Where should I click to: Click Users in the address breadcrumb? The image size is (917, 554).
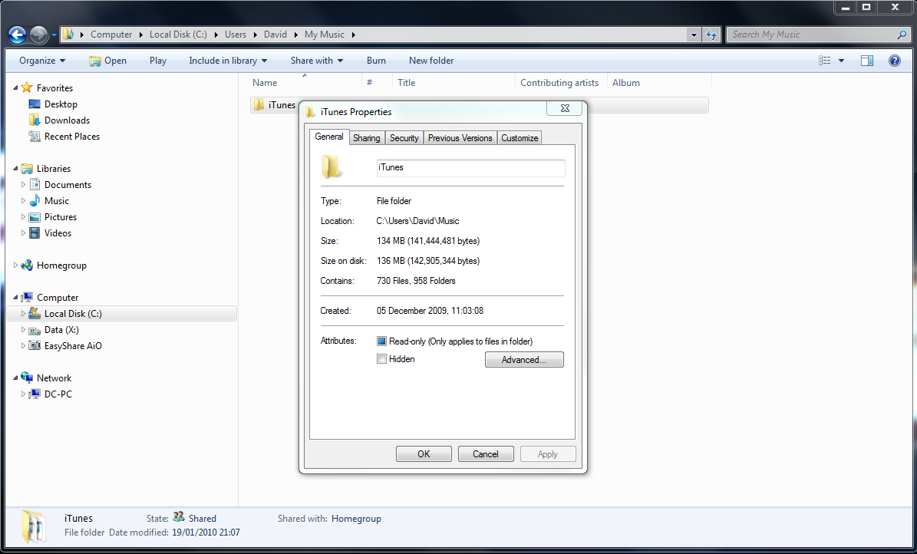point(236,35)
